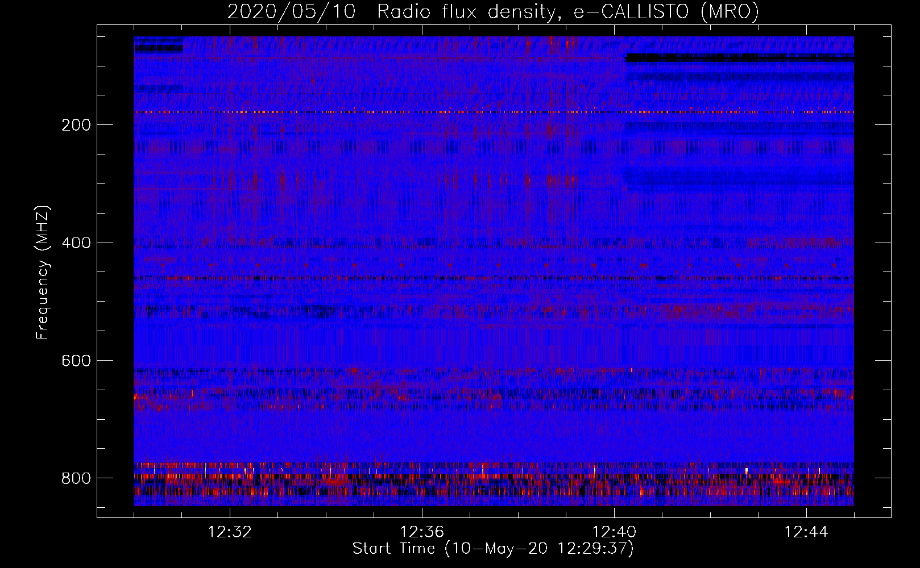Click the 400 frequency tick label
This screenshot has width=920, height=568.
(x=76, y=243)
